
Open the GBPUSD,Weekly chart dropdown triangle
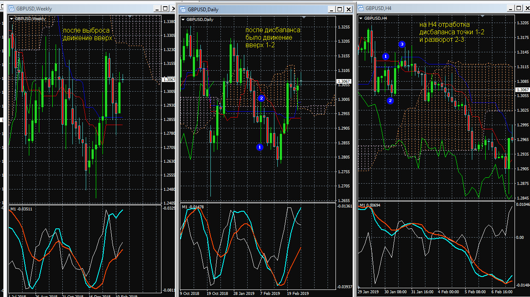pyautogui.click(x=11, y=19)
